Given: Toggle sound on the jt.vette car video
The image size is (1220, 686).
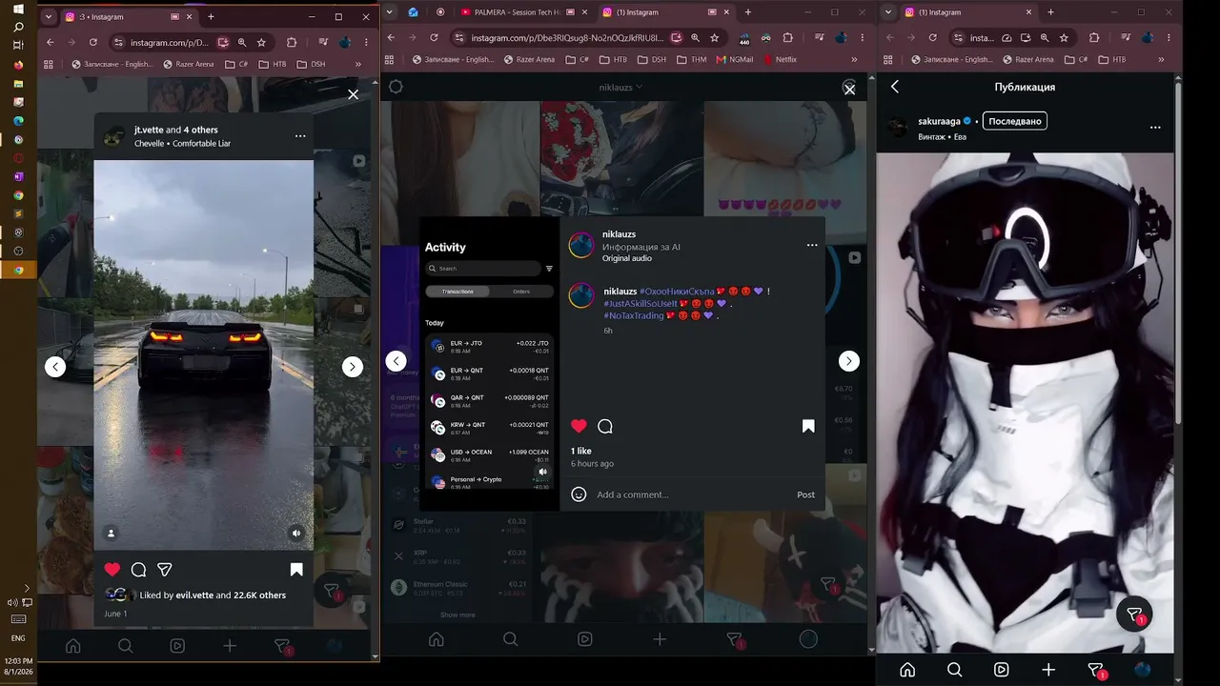Looking at the screenshot, I should click(297, 534).
